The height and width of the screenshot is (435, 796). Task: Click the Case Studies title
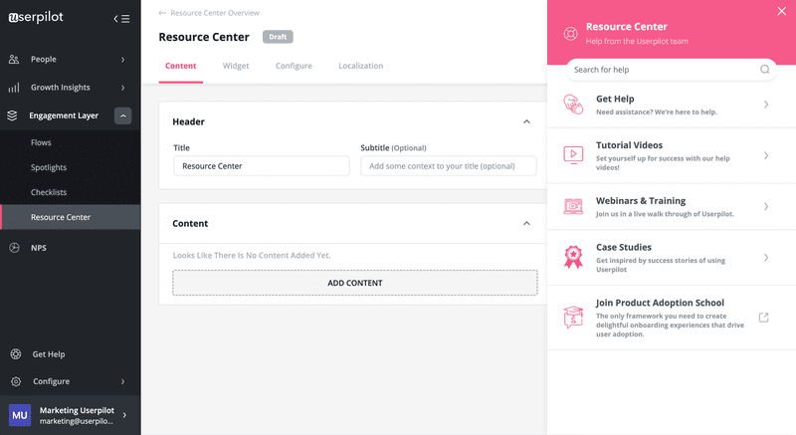click(x=624, y=247)
